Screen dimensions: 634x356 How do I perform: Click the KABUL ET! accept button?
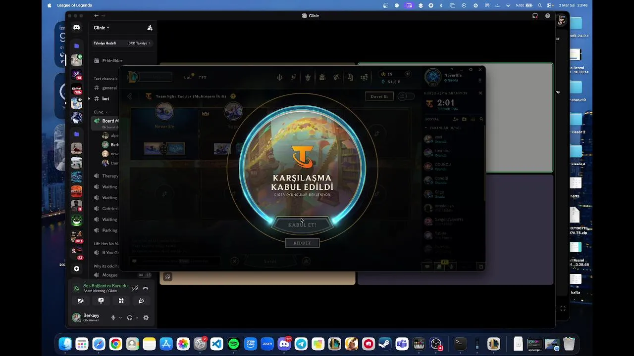point(302,225)
